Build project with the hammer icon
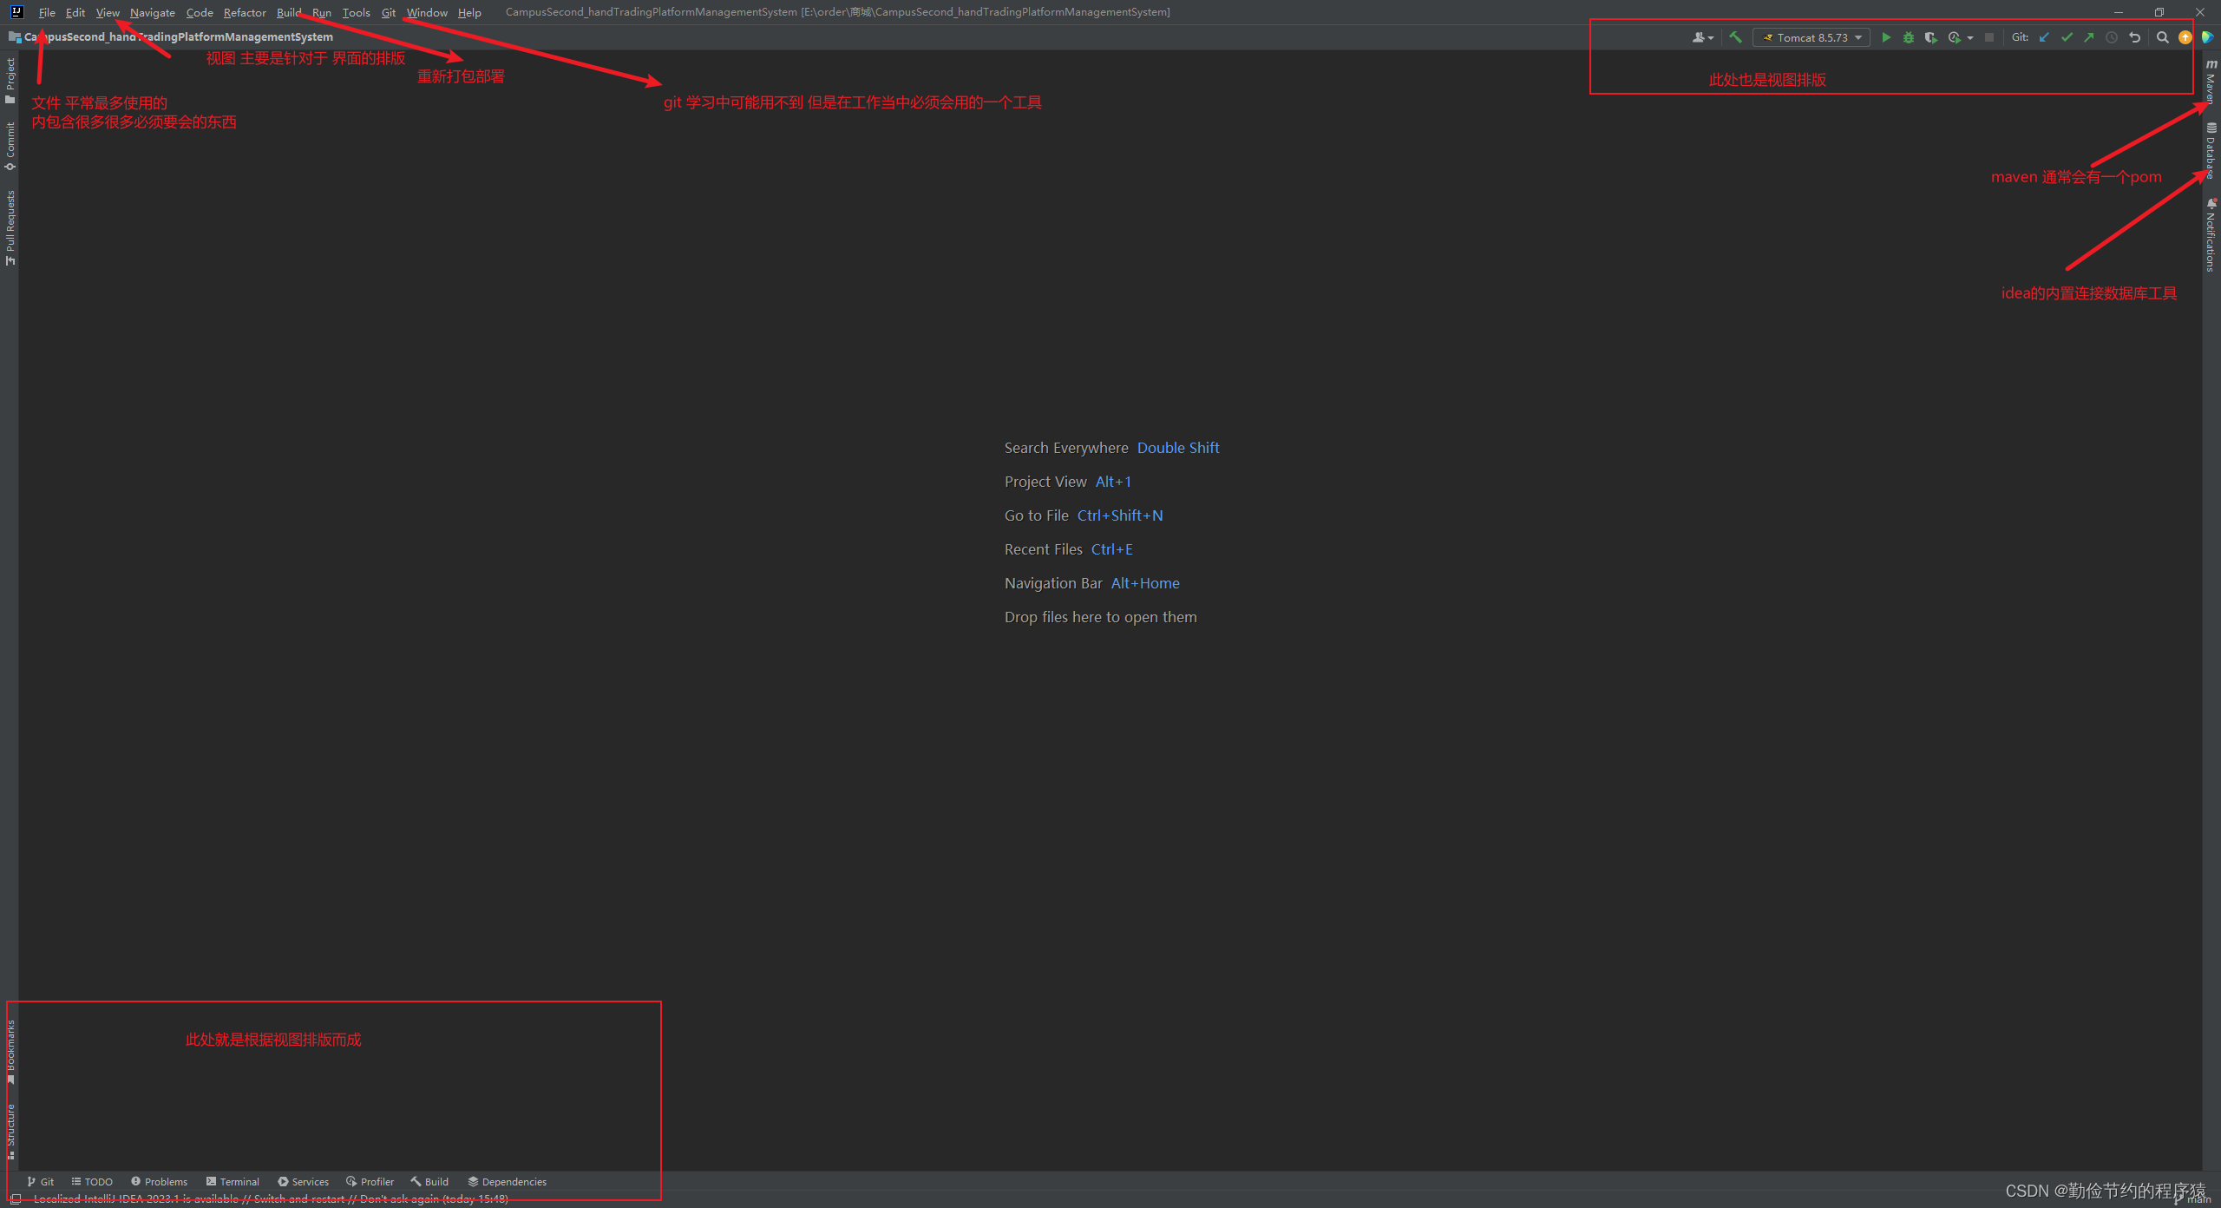This screenshot has width=2221, height=1208. tap(1735, 37)
